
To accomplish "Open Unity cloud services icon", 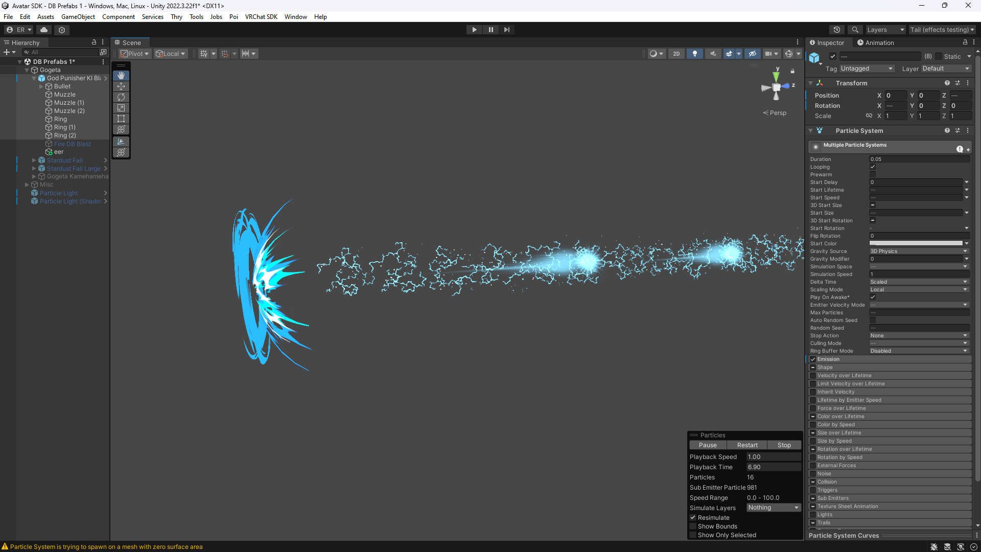I will click(x=44, y=30).
